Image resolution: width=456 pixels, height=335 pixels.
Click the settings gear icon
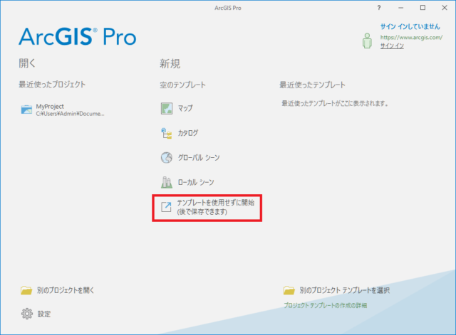click(27, 314)
